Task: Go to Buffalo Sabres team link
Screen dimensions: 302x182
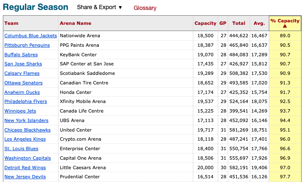Action: pyautogui.click(x=21, y=55)
